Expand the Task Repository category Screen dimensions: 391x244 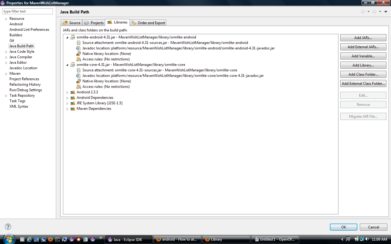click(6, 95)
